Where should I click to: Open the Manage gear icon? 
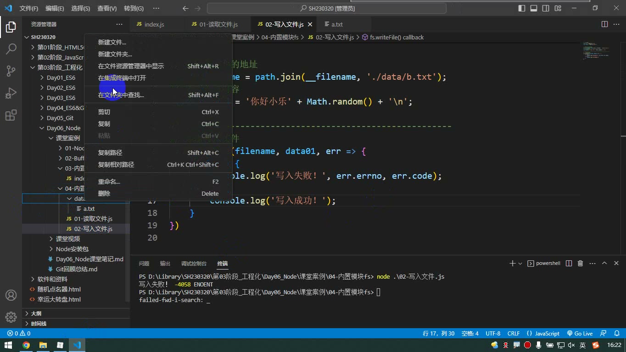coord(11,317)
